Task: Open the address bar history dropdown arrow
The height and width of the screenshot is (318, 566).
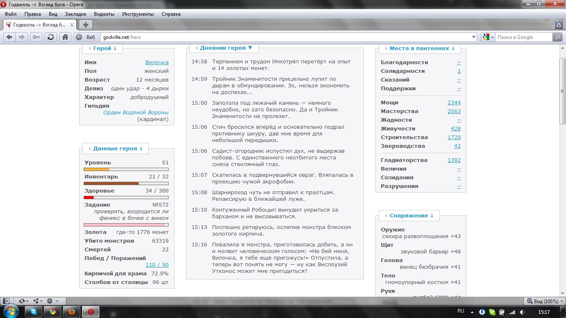Action: (474, 37)
